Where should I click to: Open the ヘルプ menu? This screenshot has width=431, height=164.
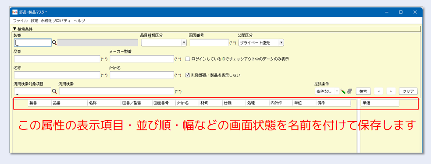[x=79, y=21]
